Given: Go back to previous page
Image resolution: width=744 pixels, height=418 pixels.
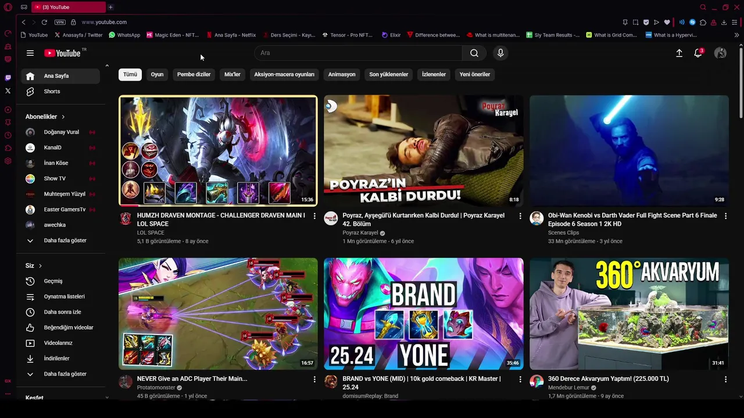Looking at the screenshot, I should (x=23, y=22).
